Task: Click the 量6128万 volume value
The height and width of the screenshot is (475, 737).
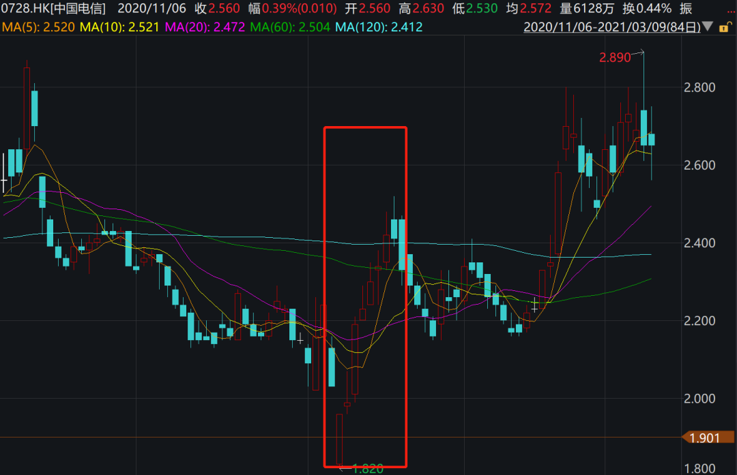Action: 587,8
